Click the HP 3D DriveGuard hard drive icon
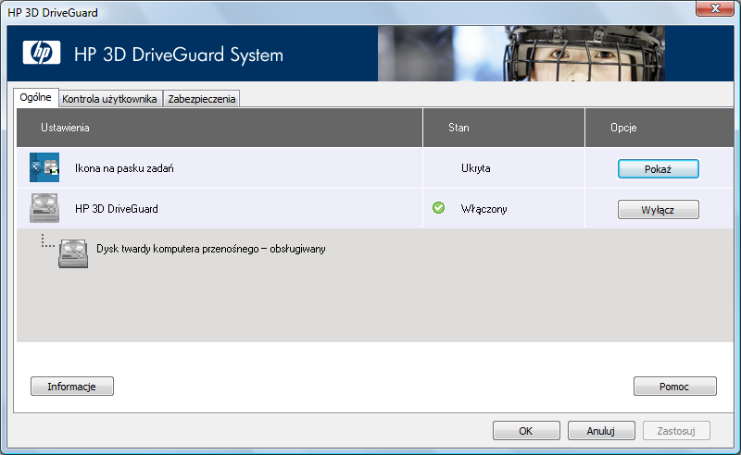 (x=44, y=208)
